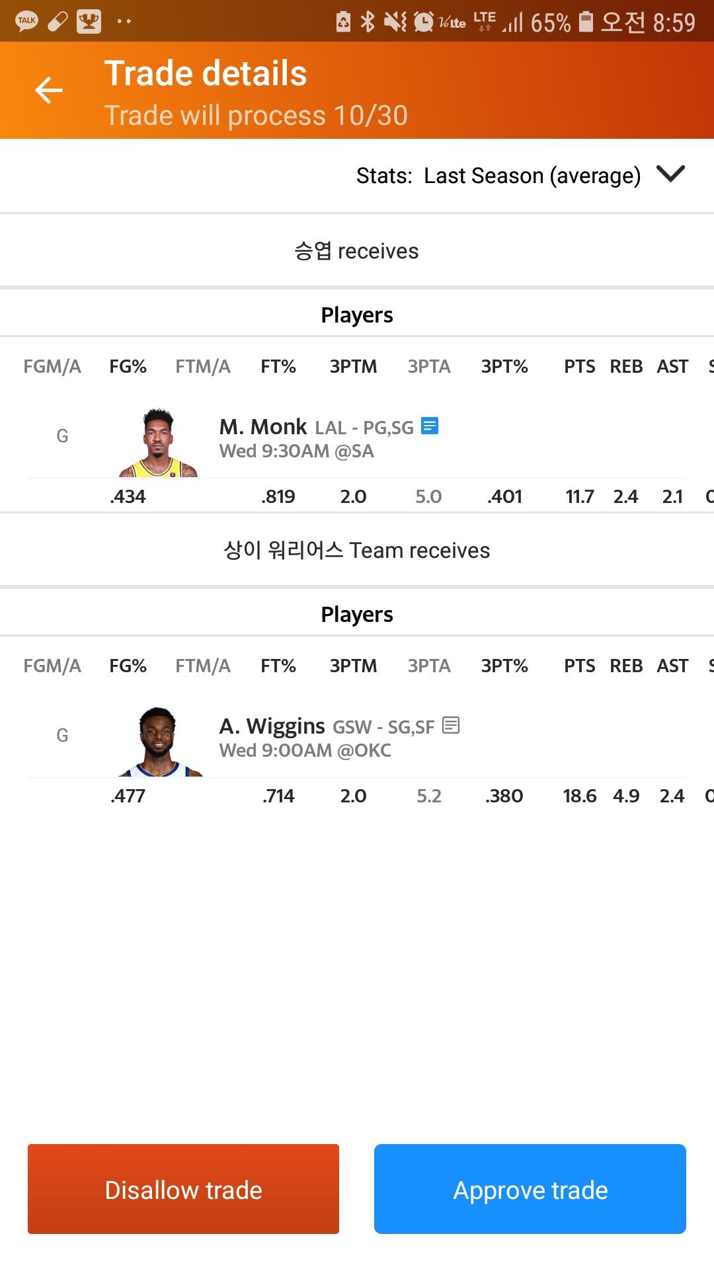Tap the Bluetooth status icon

(368, 22)
